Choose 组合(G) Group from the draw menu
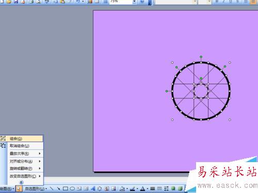Viewport: 258px width, 193px height. coord(21,138)
